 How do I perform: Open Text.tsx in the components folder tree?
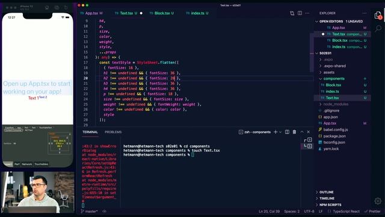click(x=332, y=98)
